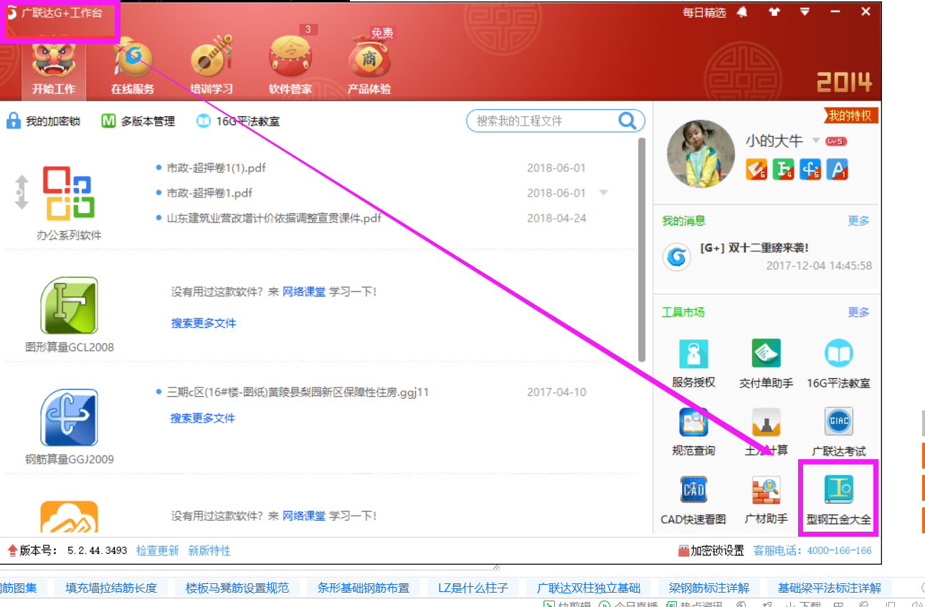
Task: Open the CAD快速看图 tool
Action: tap(693, 500)
